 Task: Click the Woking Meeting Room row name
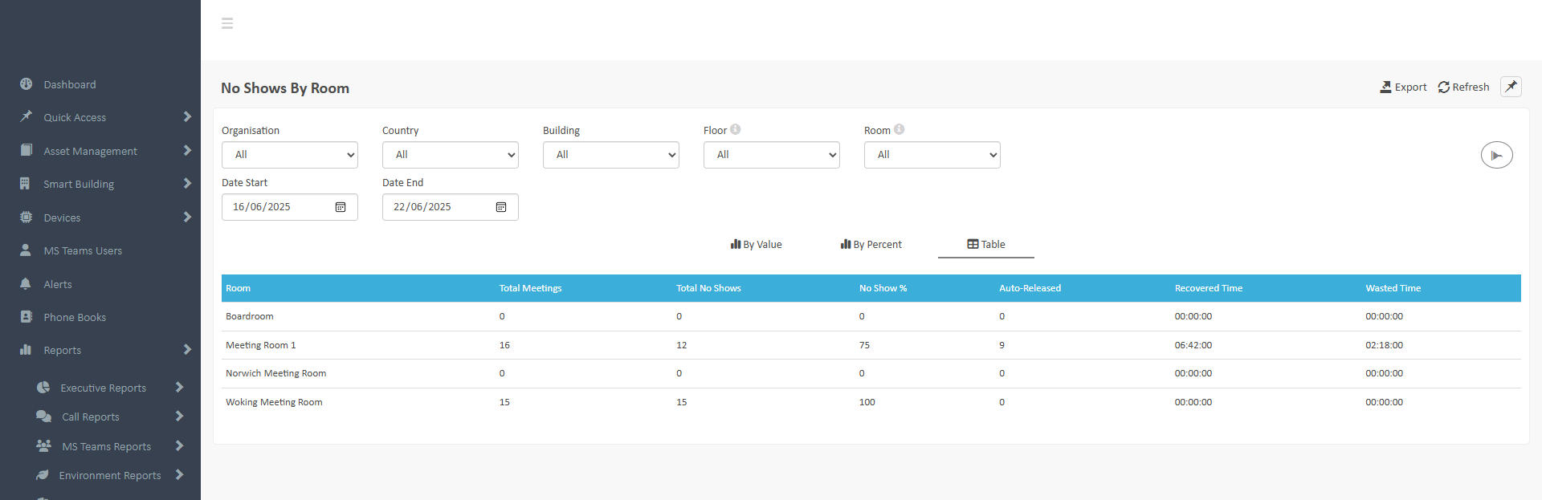point(274,402)
